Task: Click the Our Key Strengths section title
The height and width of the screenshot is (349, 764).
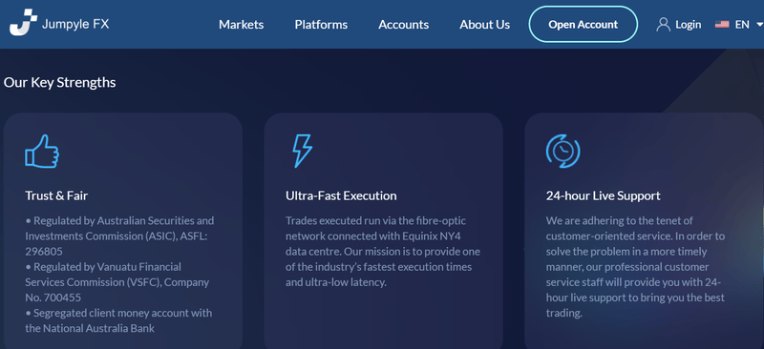Action: 60,82
